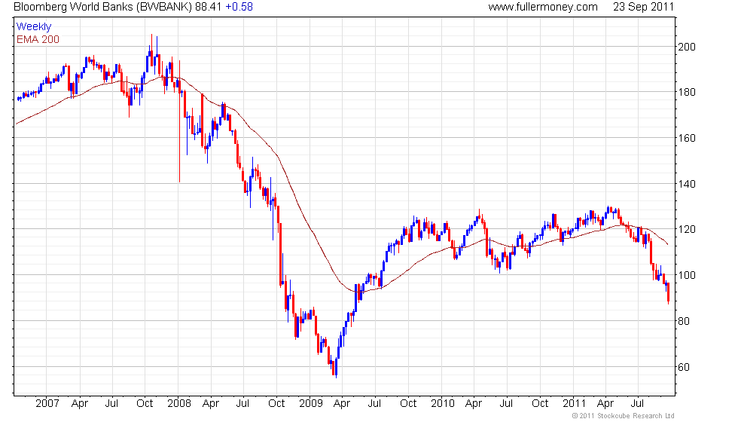Click the 'Apr' label right after 2009

click(x=341, y=404)
